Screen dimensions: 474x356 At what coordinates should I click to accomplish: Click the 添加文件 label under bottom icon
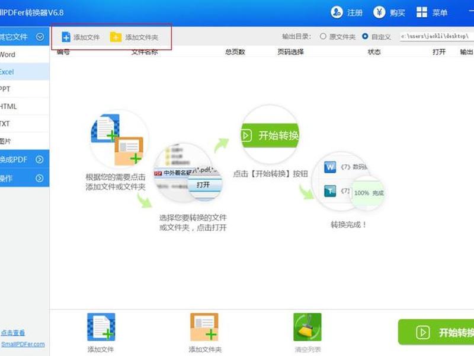click(x=101, y=349)
